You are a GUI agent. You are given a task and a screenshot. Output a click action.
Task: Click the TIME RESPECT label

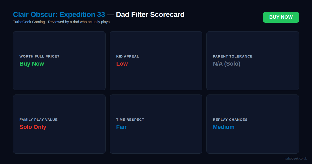click(x=130, y=120)
